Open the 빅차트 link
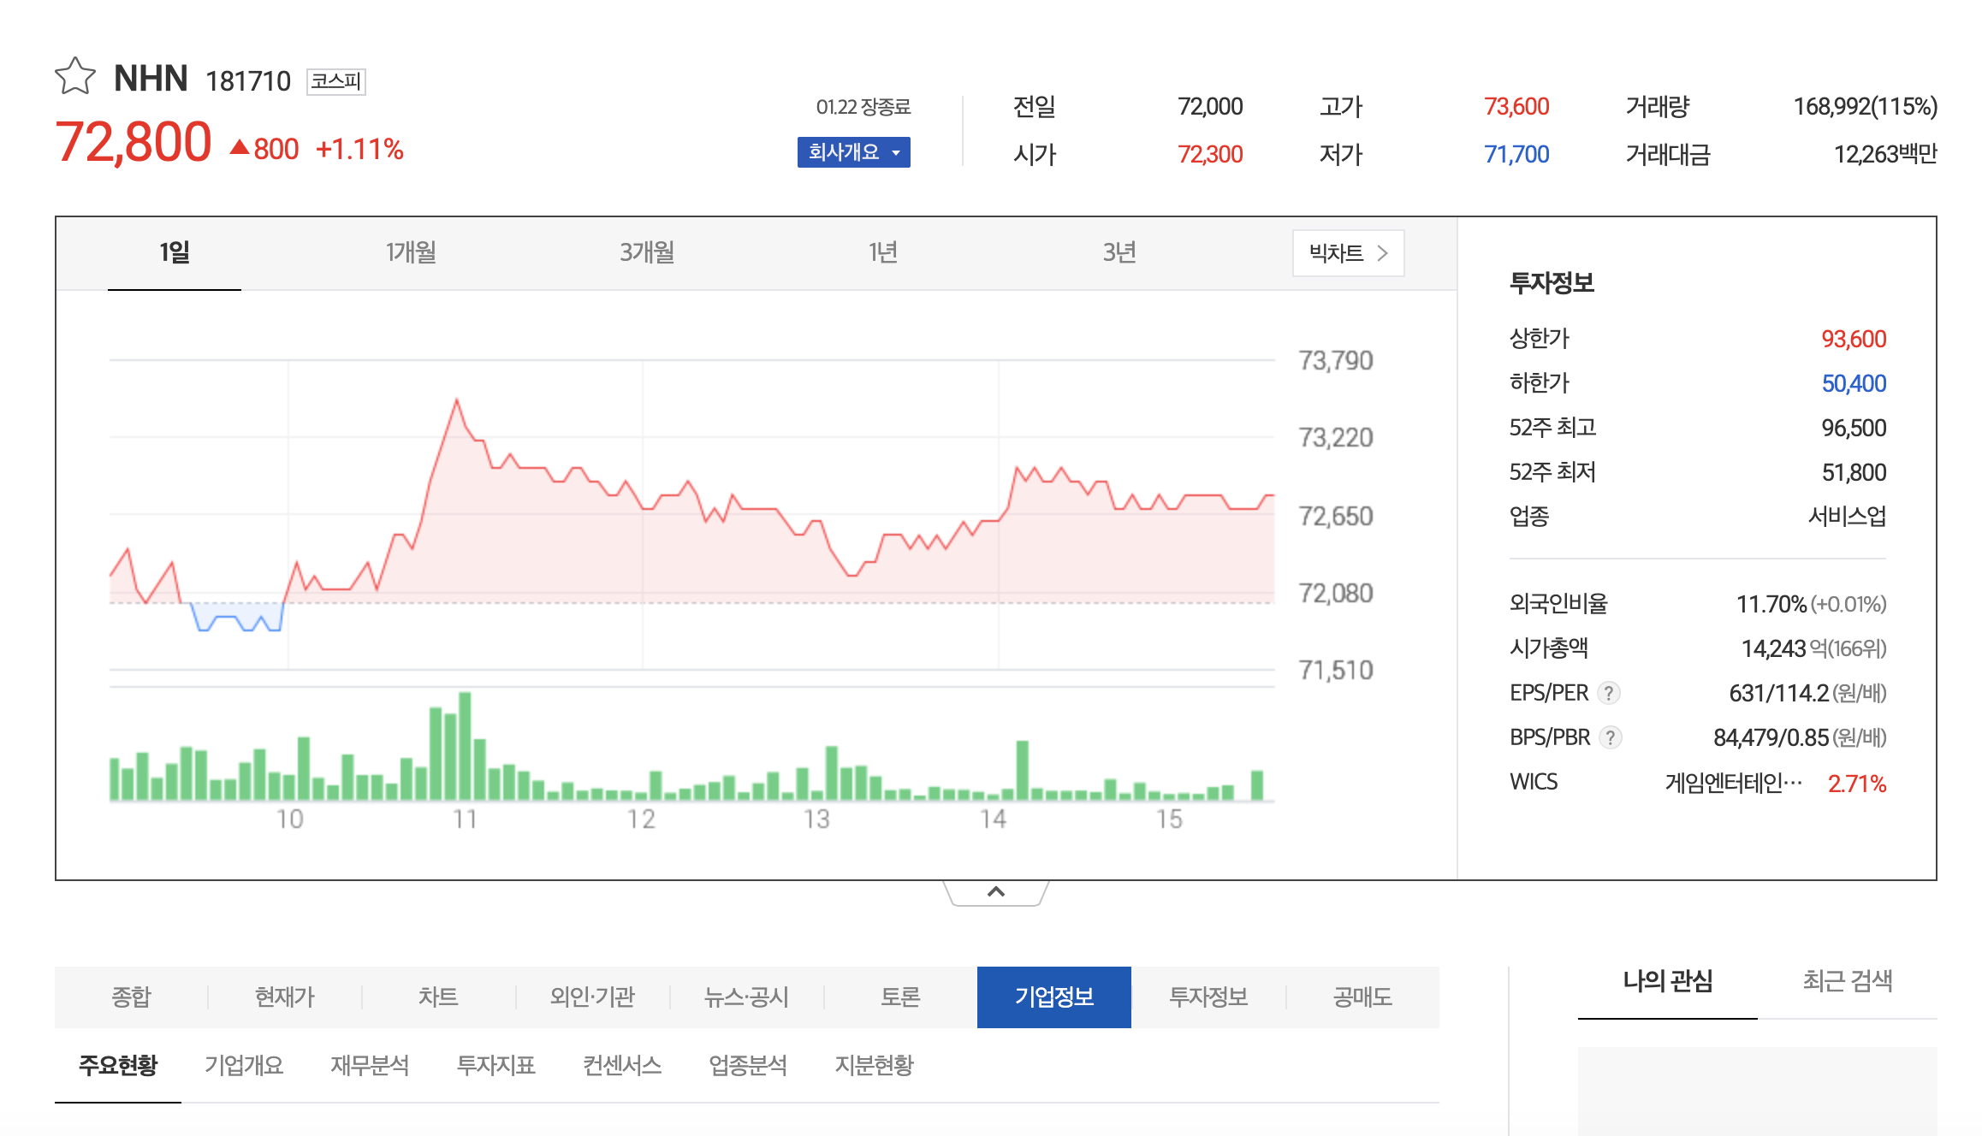The width and height of the screenshot is (1982, 1136). 1348,253
